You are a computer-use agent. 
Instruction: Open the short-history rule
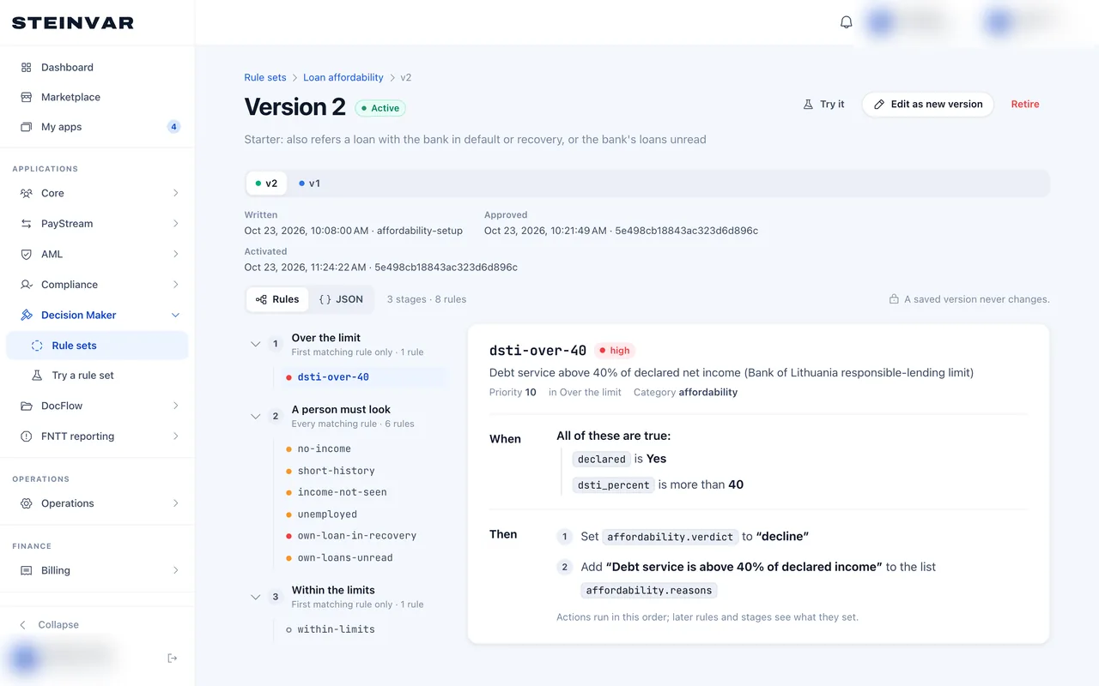coord(364,471)
